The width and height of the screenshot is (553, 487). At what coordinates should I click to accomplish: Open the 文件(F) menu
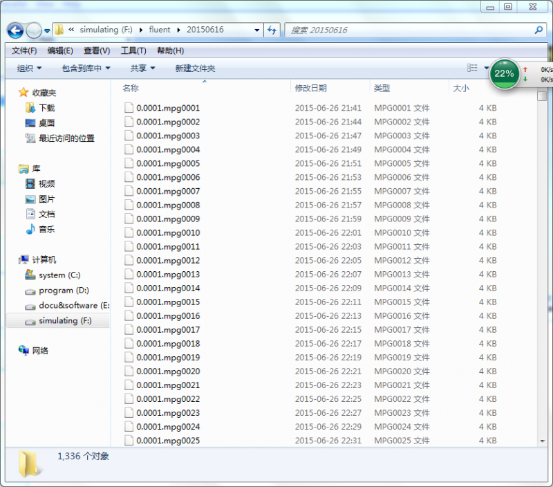point(24,50)
